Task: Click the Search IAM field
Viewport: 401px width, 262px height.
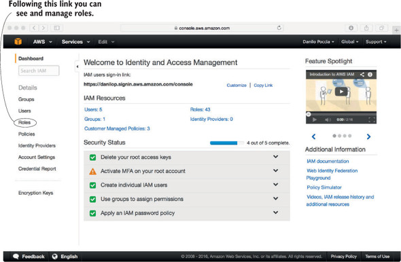Action: tap(39, 71)
